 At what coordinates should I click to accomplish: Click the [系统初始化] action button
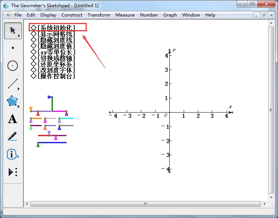click(x=56, y=27)
